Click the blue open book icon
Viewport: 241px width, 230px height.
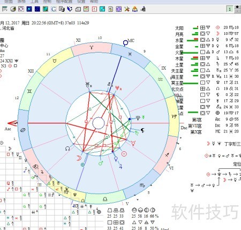pyautogui.click(x=70, y=9)
